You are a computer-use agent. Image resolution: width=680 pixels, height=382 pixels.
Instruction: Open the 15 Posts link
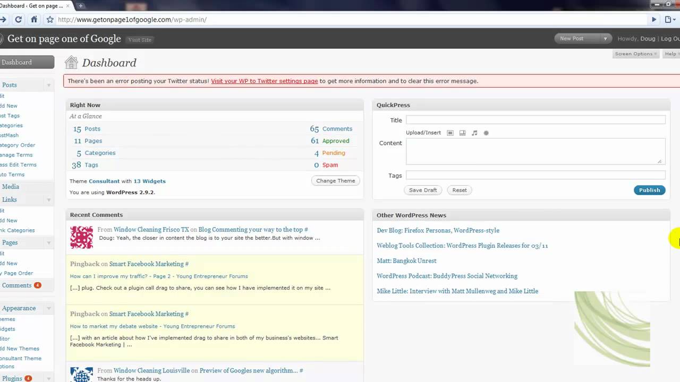point(87,129)
